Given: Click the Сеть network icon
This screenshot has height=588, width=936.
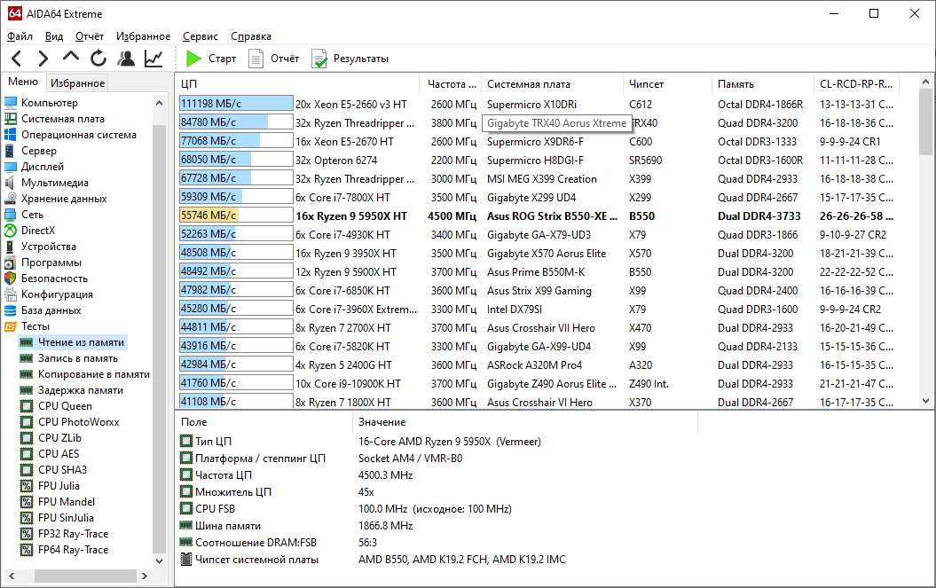Looking at the screenshot, I should pos(10,215).
